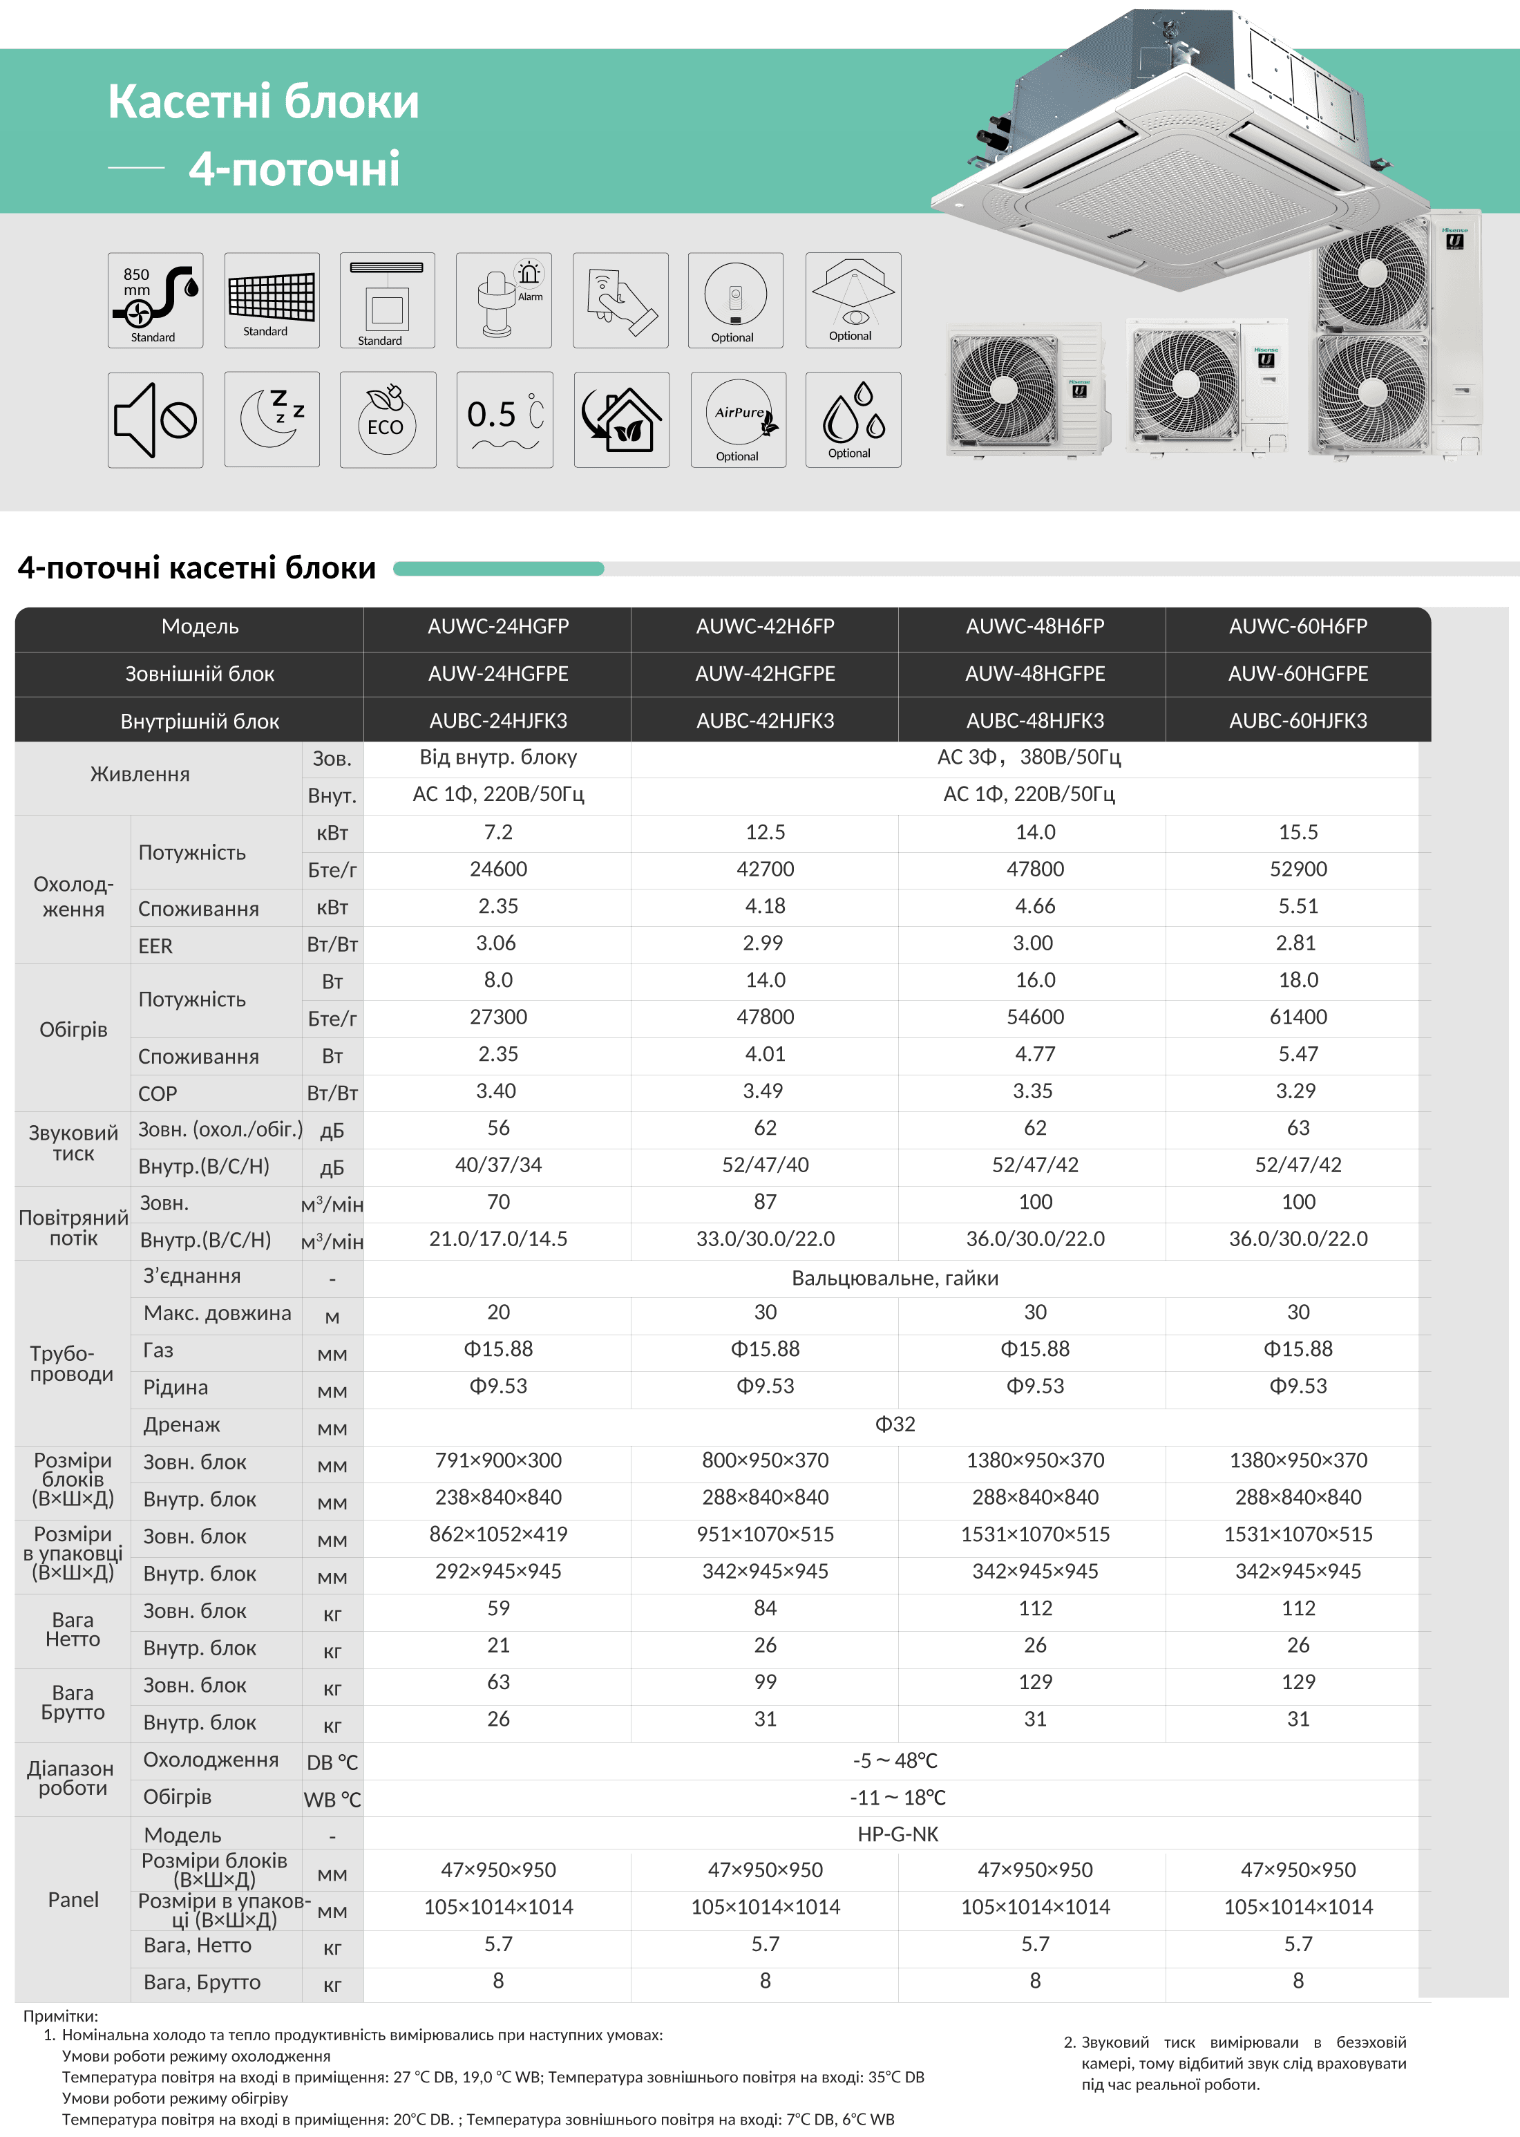This screenshot has width=1520, height=2137.
Task: Click the drain pipe value Ф32
Action: tap(895, 1424)
